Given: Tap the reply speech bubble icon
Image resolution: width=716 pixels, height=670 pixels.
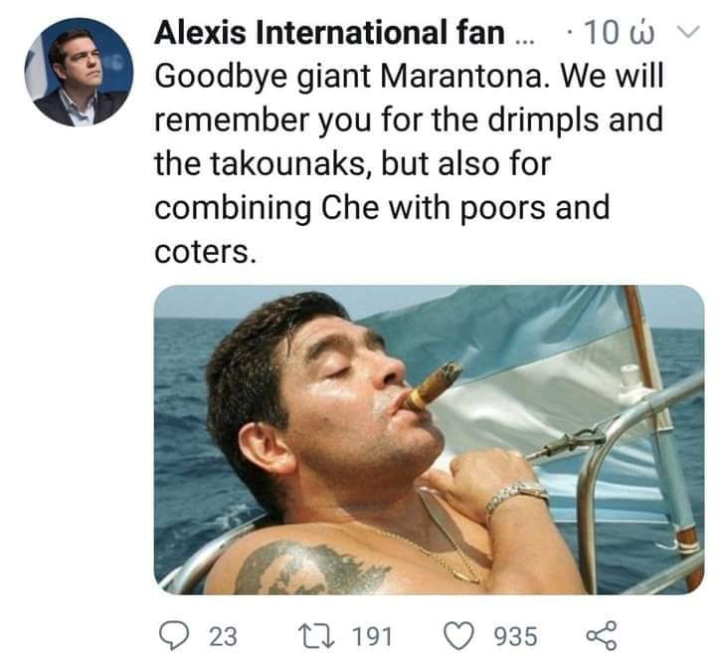Looking at the screenshot, I should [x=173, y=636].
